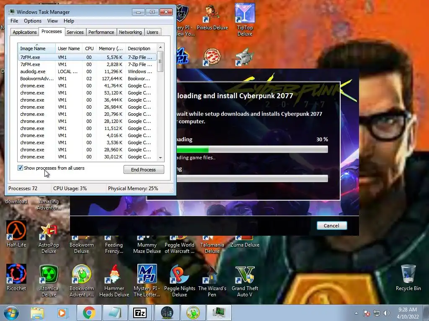Image resolution: width=429 pixels, height=321 pixels.
Task: Open the pizza game desktop shortcut
Action: 212,57
